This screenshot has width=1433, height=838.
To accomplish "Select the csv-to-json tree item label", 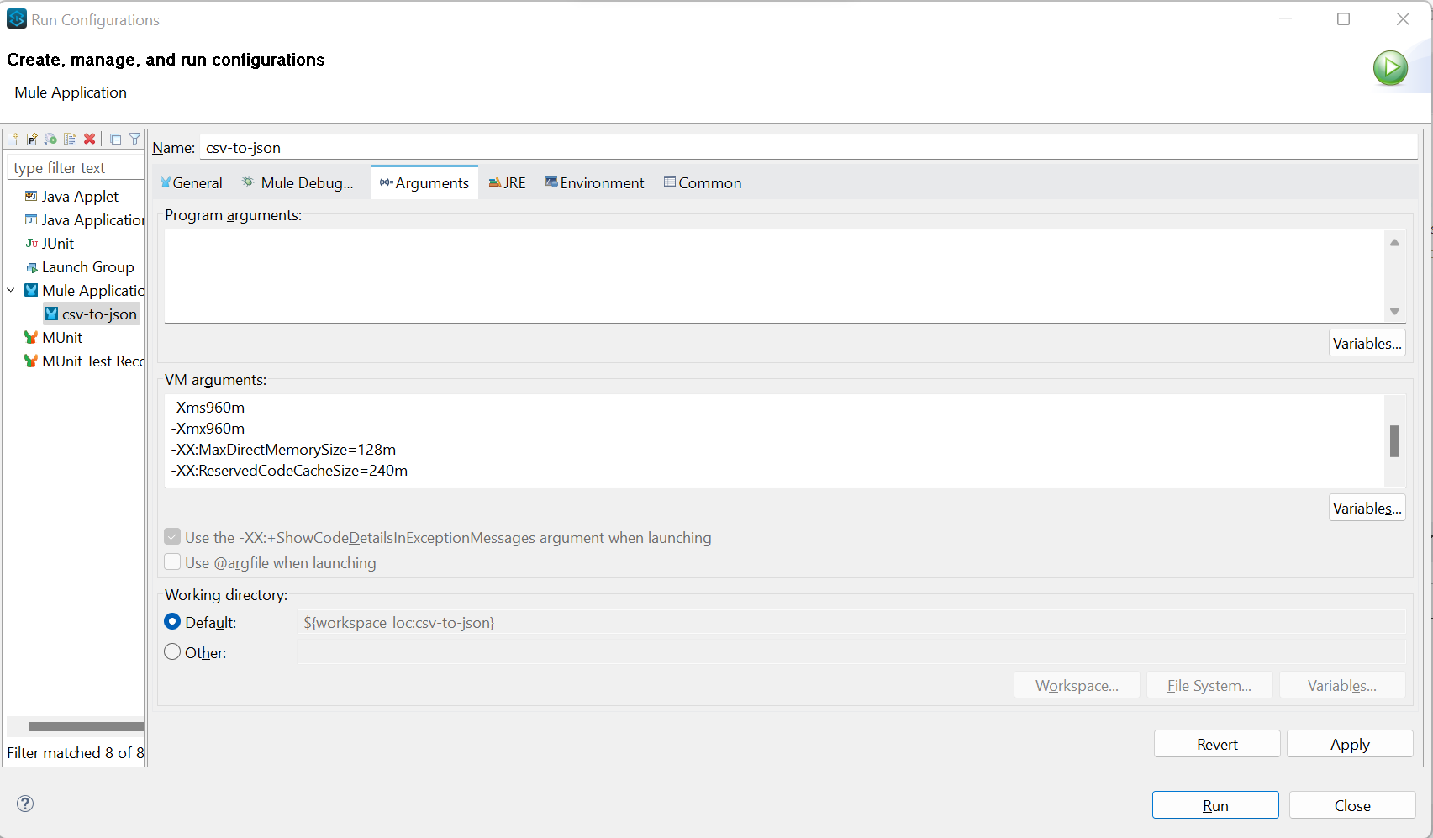I will (x=99, y=314).
